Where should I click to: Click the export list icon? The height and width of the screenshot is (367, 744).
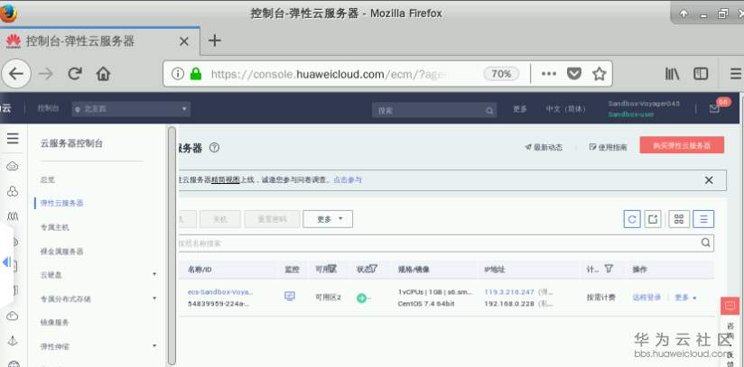tap(653, 219)
